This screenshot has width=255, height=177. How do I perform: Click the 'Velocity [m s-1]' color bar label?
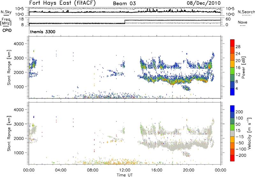pyautogui.click(x=249, y=133)
